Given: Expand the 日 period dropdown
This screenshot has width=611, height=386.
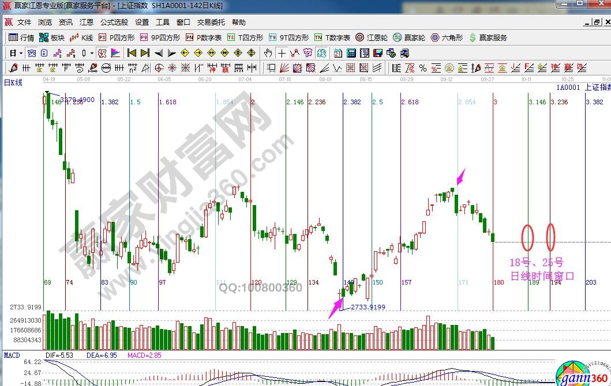Looking at the screenshot, I should [x=21, y=53].
